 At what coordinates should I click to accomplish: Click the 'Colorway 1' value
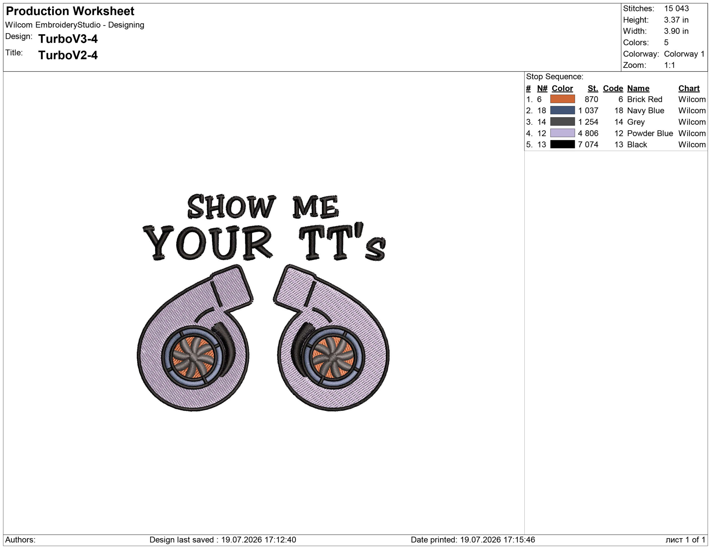click(x=684, y=54)
